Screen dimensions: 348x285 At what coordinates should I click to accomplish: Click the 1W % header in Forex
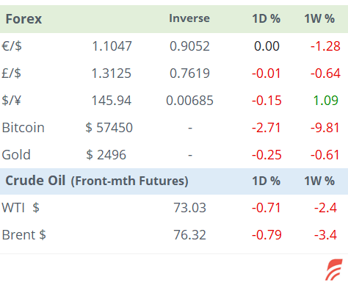point(319,18)
